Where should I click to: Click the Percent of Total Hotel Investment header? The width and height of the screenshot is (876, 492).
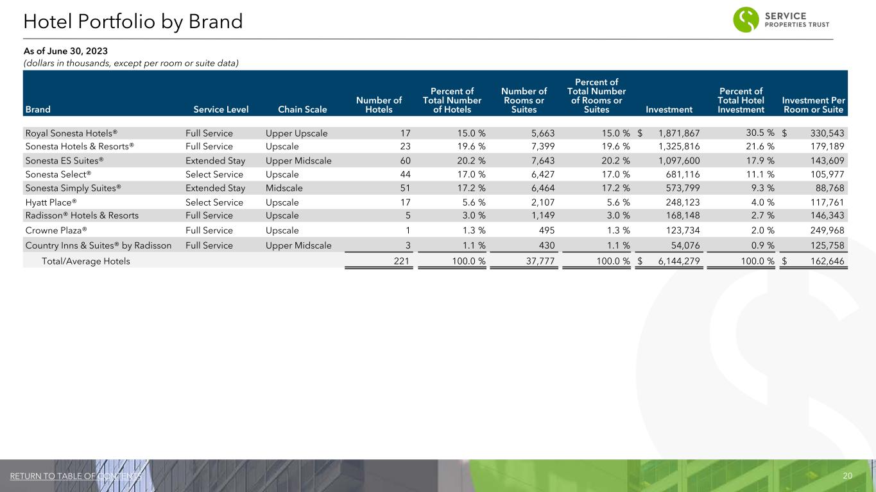pos(741,100)
